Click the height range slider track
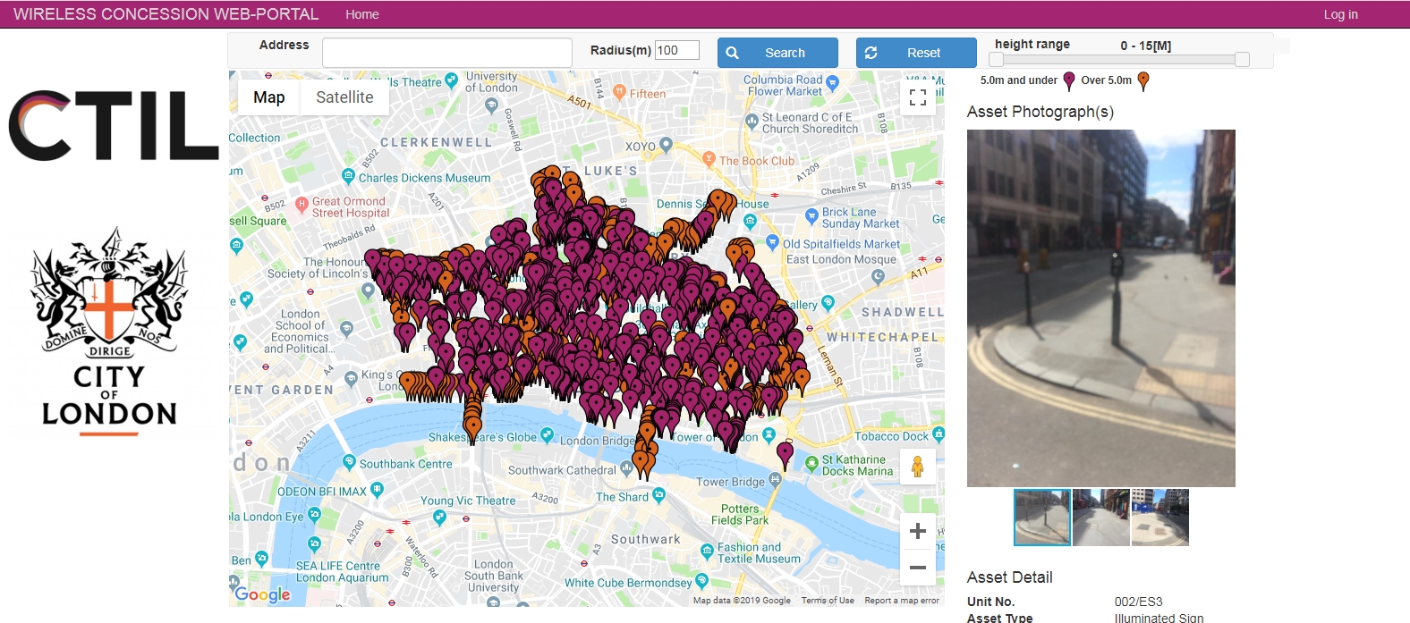This screenshot has width=1410, height=623. click(x=1118, y=59)
